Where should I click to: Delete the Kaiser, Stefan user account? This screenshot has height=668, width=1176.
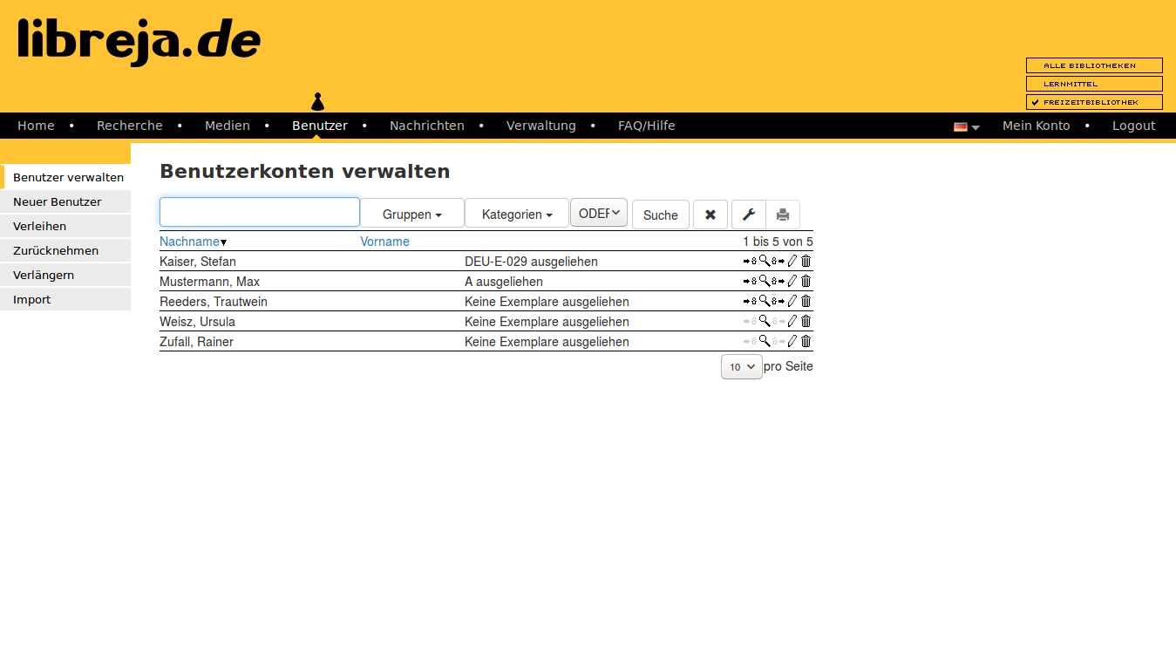(806, 261)
